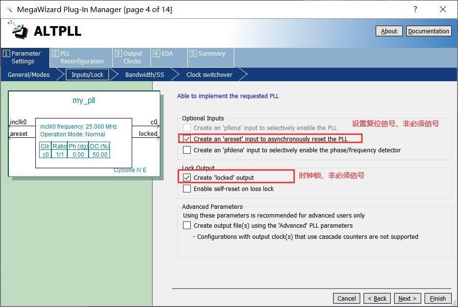Click the Cancel button
Image resolution: width=458 pixels, height=307 pixels.
pos(347,299)
